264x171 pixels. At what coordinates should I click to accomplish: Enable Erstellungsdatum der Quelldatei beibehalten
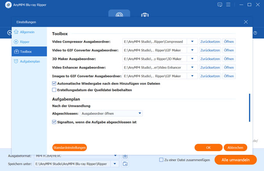pos(54,90)
